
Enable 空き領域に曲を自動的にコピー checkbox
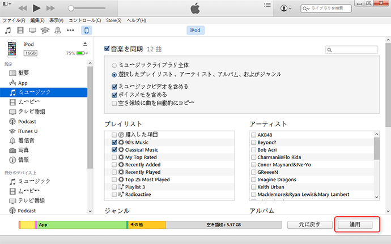[x=114, y=103]
